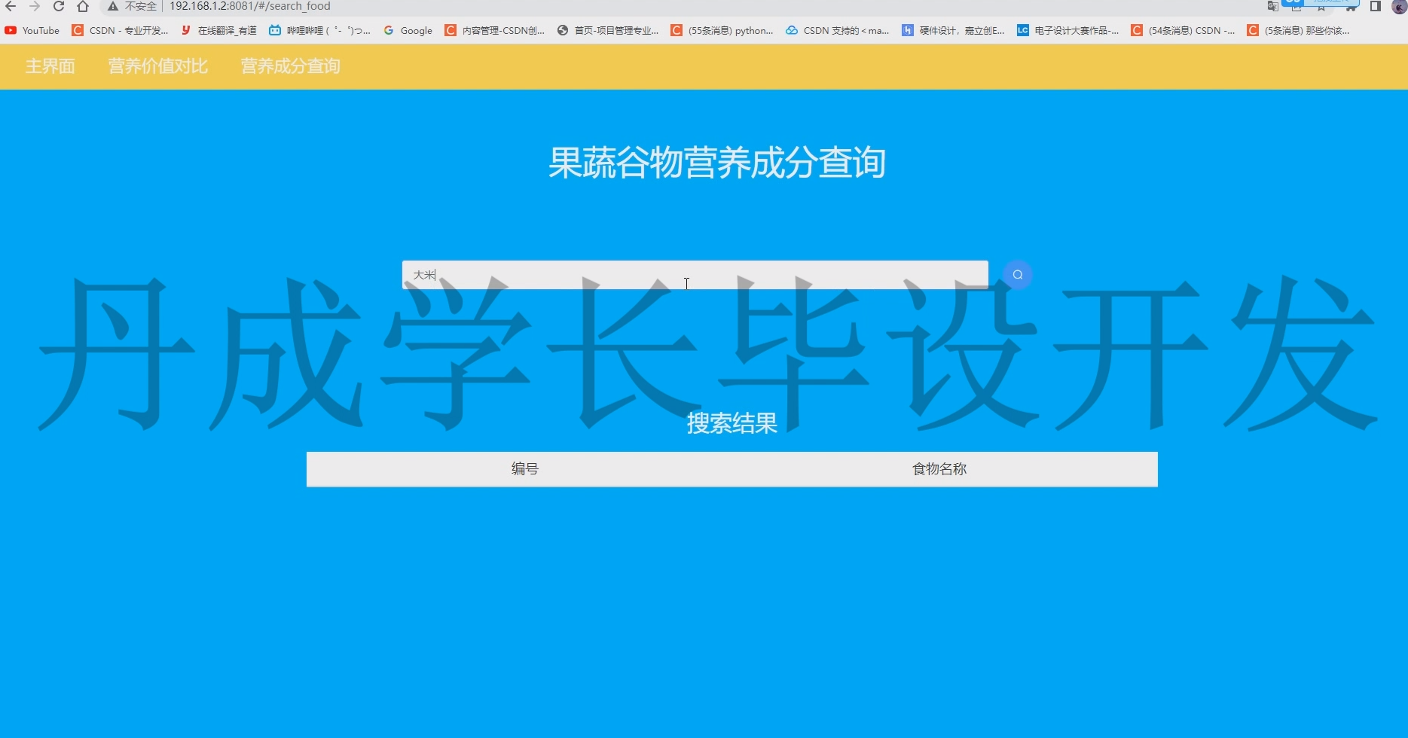The image size is (1408, 738).
Task: Open the browser home page icon
Action: pyautogui.click(x=82, y=7)
